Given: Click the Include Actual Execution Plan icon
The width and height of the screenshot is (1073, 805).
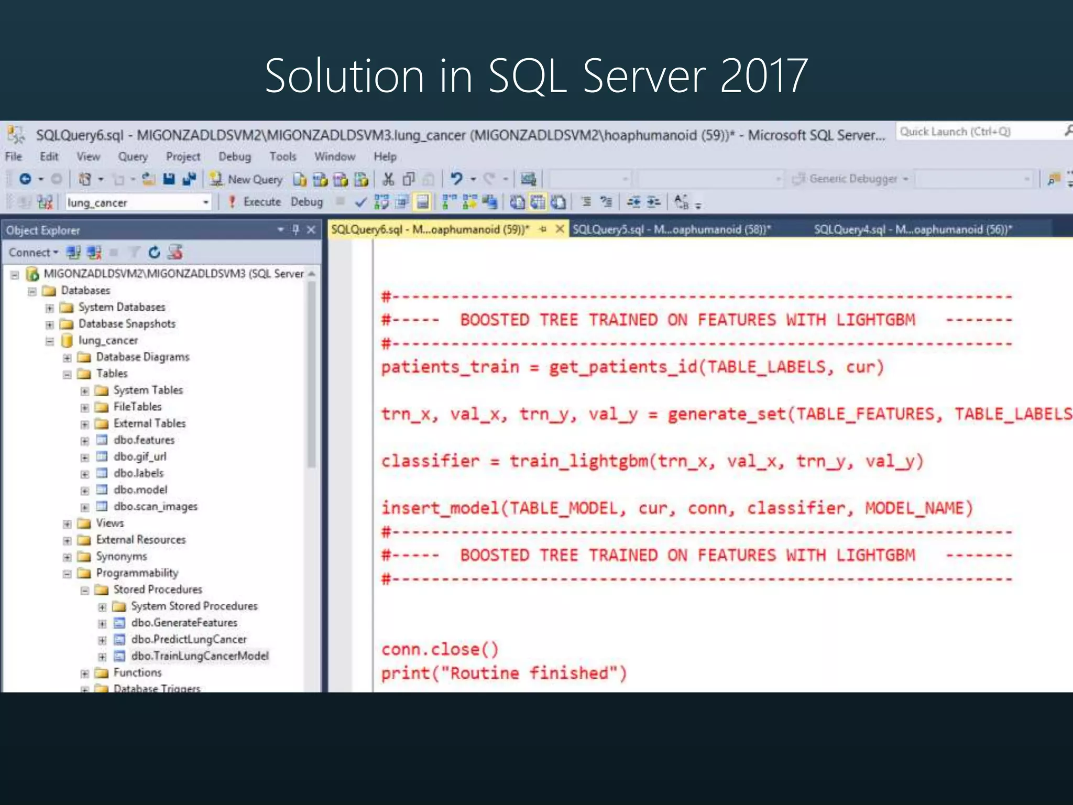Looking at the screenshot, I should [450, 202].
